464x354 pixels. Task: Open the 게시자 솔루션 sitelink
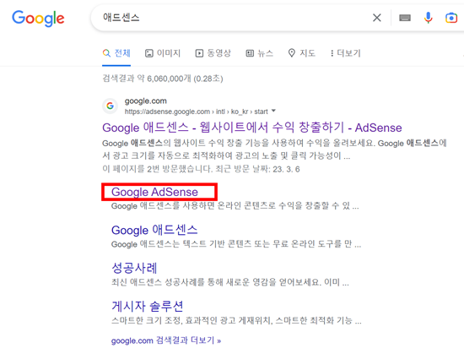click(147, 306)
